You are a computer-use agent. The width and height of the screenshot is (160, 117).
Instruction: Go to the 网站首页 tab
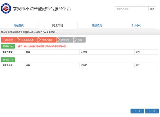point(18,26)
